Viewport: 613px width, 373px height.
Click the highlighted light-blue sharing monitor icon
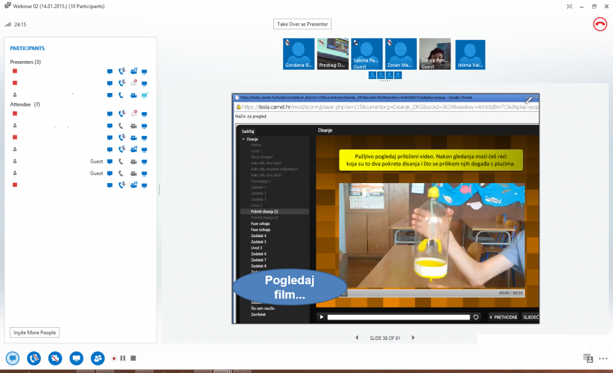pos(145,96)
